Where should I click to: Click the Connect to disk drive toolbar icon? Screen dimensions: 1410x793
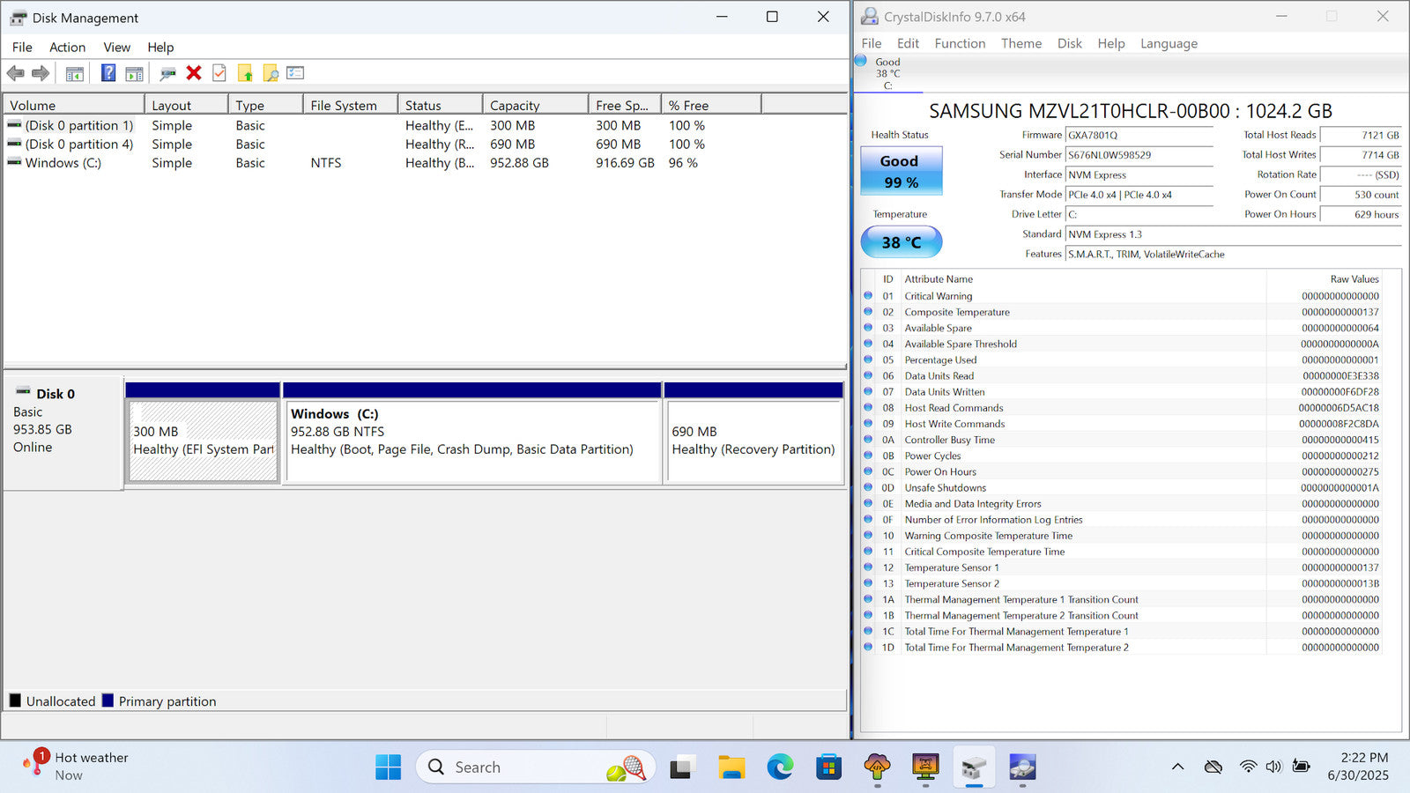pyautogui.click(x=167, y=73)
